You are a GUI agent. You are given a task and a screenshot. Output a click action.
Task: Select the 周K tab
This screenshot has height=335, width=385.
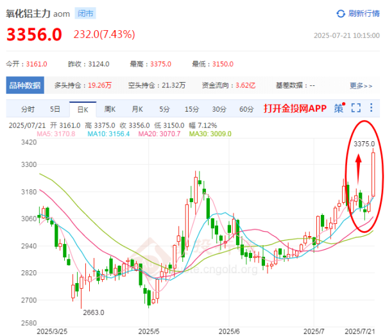(110, 109)
